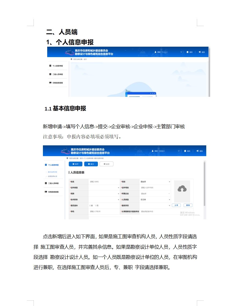Click the platform logo in the top home-page screenshot
The width and height of the screenshot is (232, 306).
(x=69, y=52)
